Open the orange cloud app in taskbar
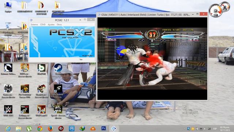 click(93, 129)
